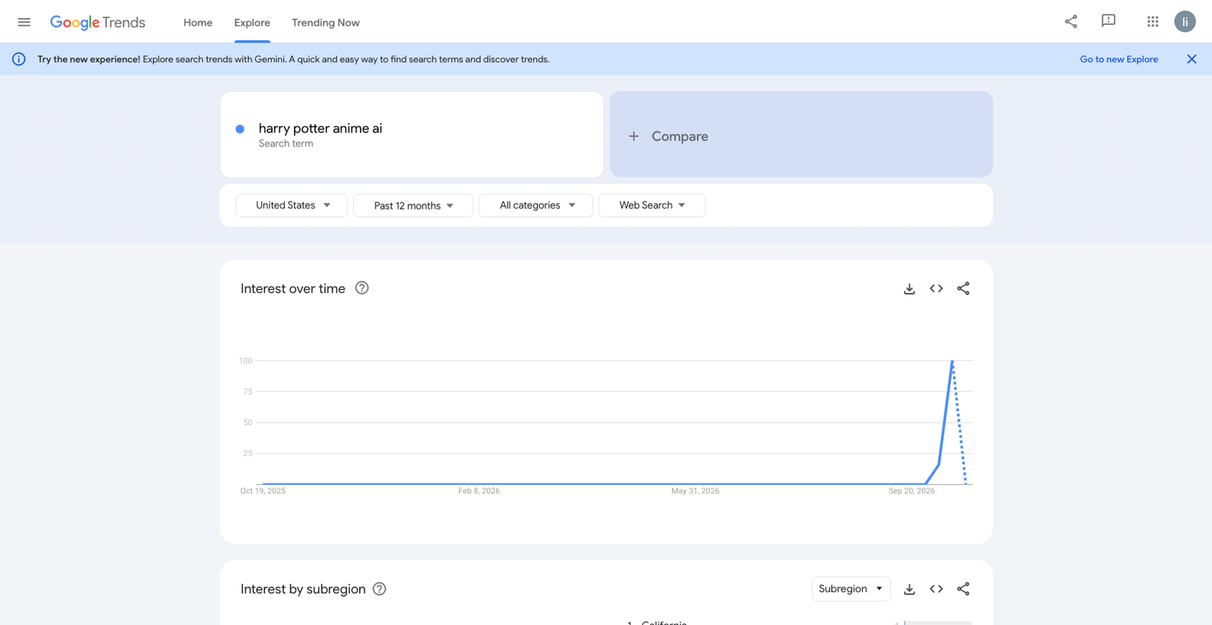The height and width of the screenshot is (625, 1212).
Task: Open the account profile avatar
Action: click(x=1185, y=21)
